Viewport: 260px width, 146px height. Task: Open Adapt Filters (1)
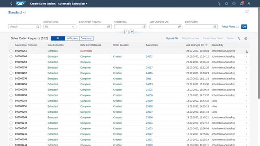coord(230,27)
